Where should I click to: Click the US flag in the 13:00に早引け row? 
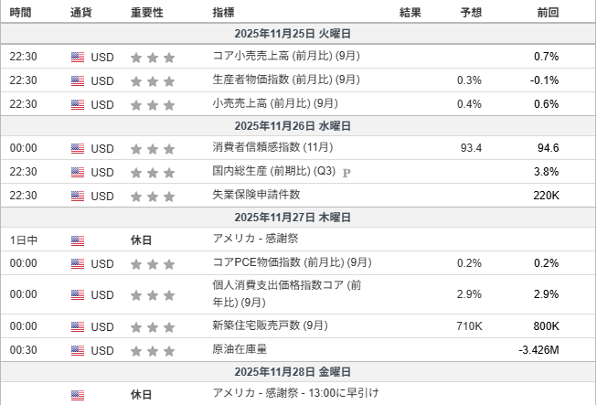(x=77, y=395)
